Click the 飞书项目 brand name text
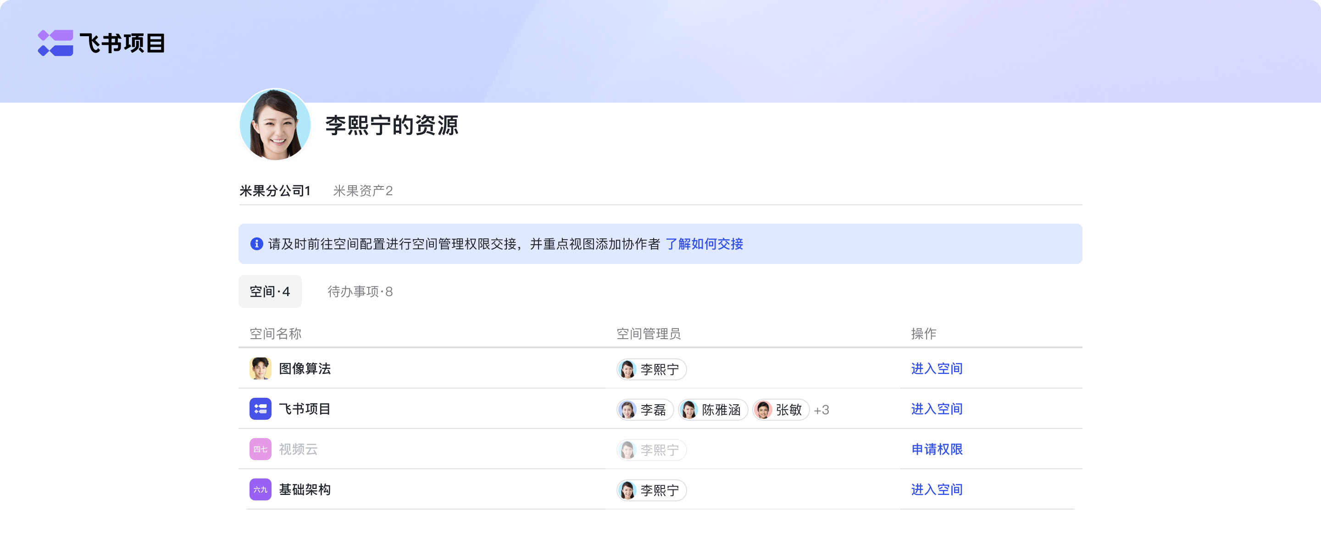This screenshot has height=560, width=1321. coord(122,43)
